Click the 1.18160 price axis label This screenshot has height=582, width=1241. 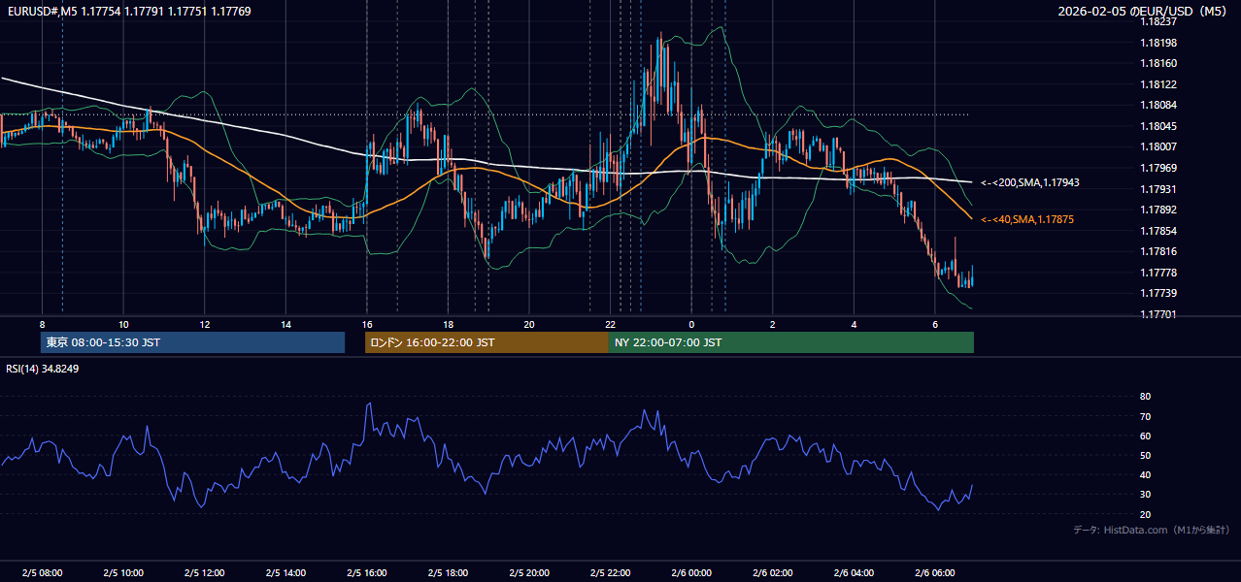point(1159,63)
